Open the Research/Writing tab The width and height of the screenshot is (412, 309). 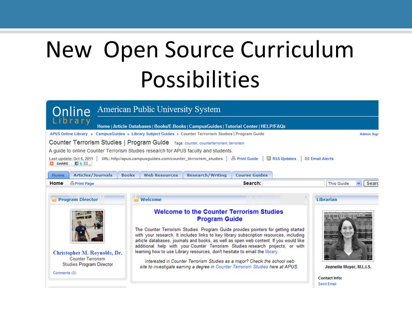click(207, 175)
